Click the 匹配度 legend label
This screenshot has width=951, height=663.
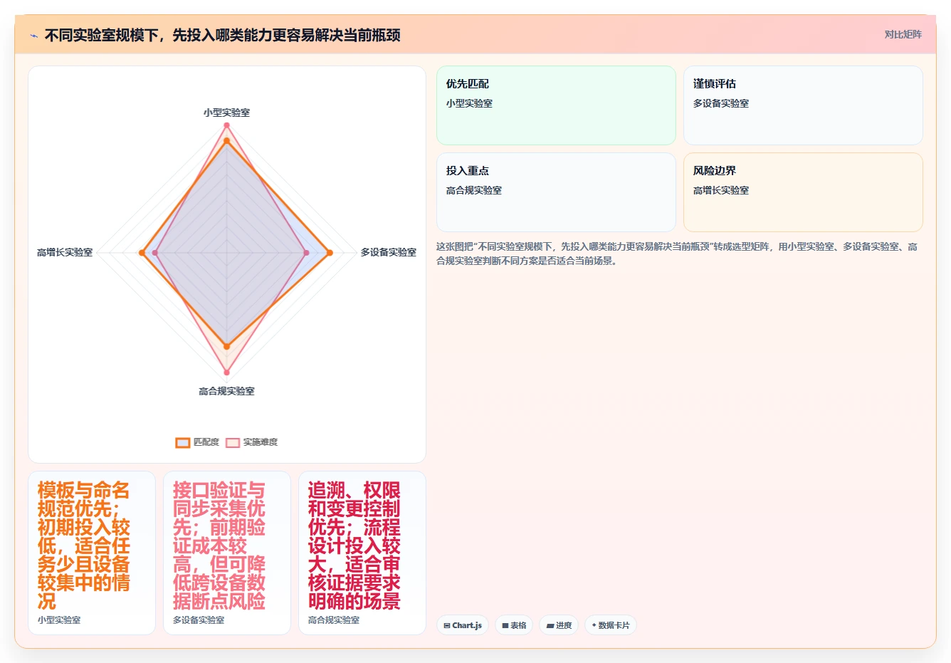[x=206, y=442]
